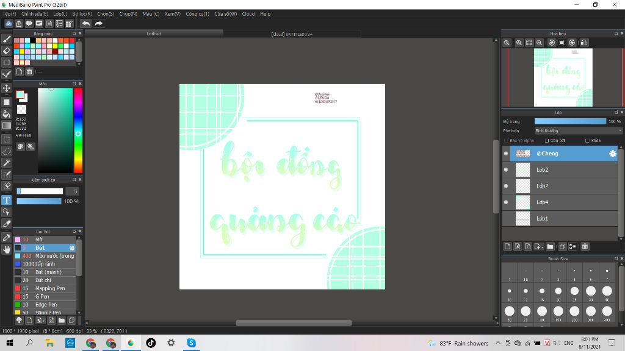Switch to the [cloud] UNTITLED tab
Image resolution: width=625 pixels, height=351 pixels.
pos(292,34)
